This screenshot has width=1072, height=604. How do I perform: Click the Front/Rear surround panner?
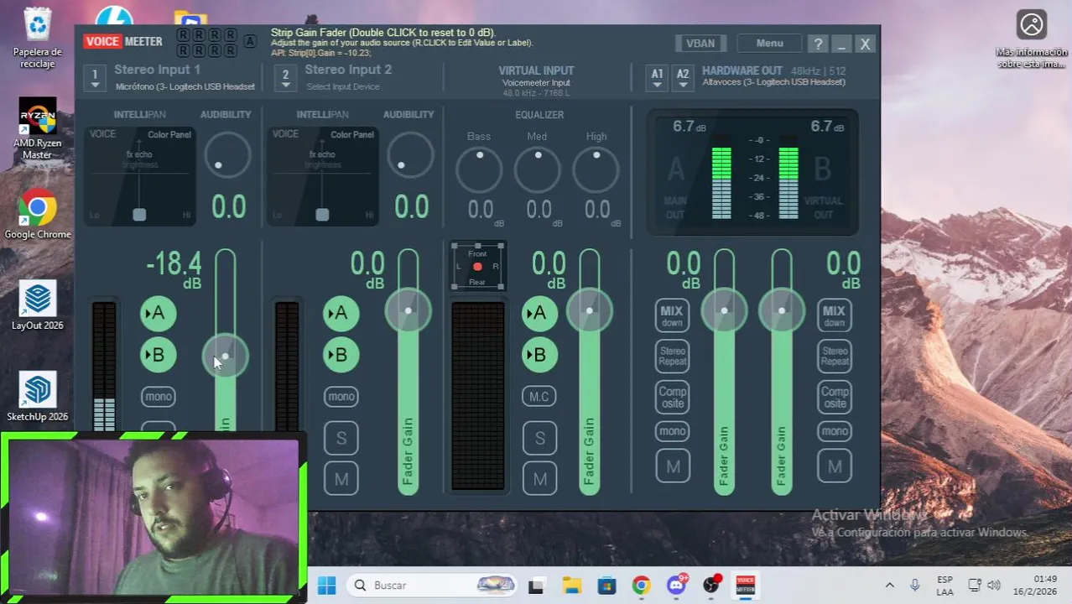(x=477, y=267)
